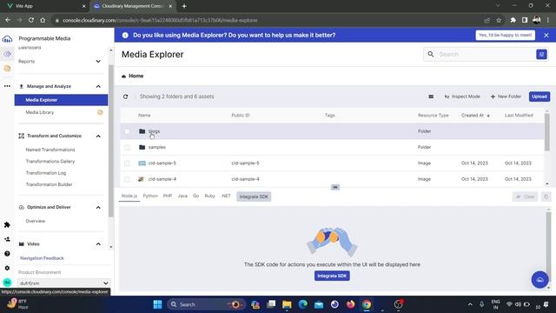
Task: Click the Upload button
Action: pos(539,97)
